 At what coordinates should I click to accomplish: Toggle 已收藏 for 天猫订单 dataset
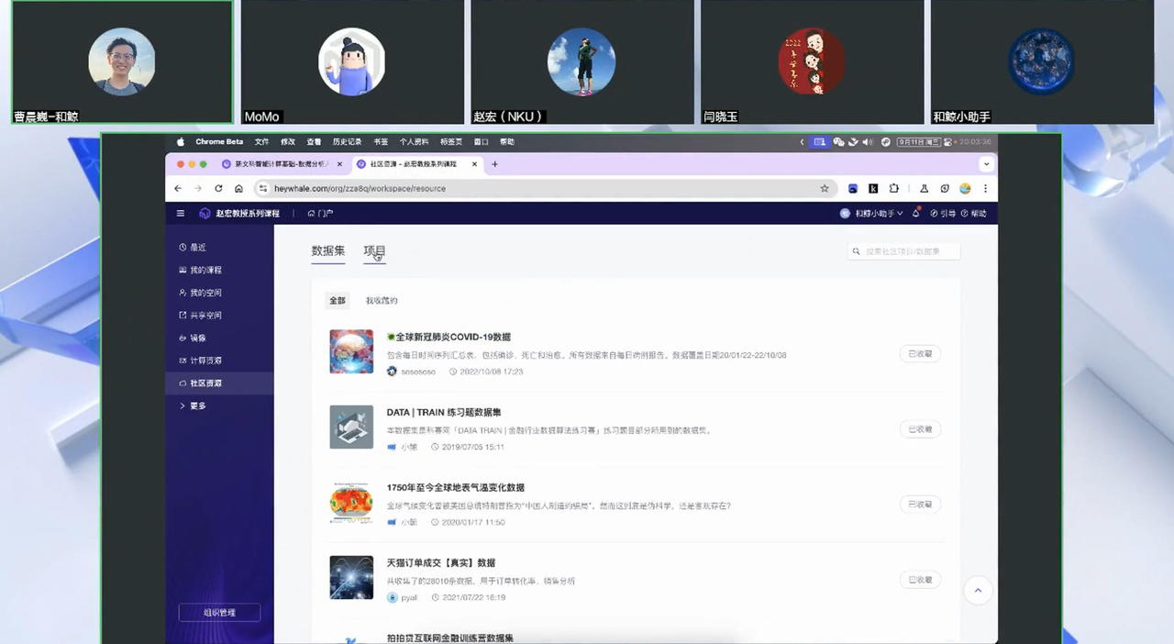(x=920, y=580)
